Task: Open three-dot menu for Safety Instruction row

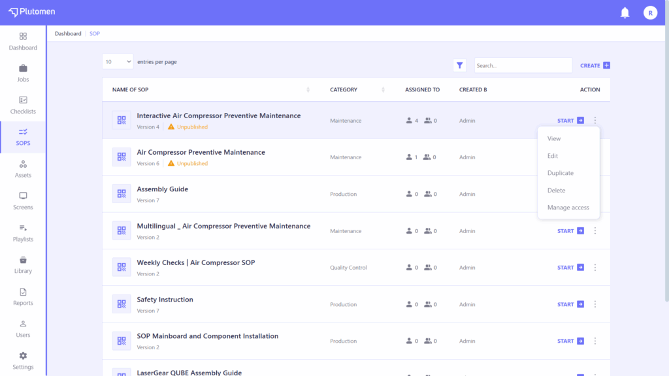Action: (595, 304)
